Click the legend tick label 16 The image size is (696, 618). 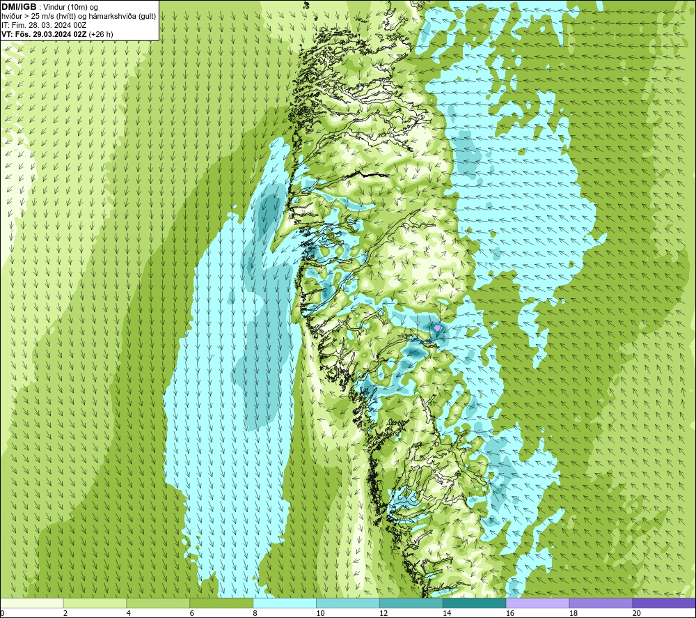510,613
